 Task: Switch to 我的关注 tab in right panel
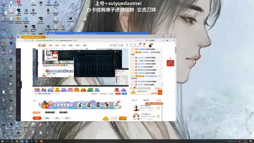146,100
